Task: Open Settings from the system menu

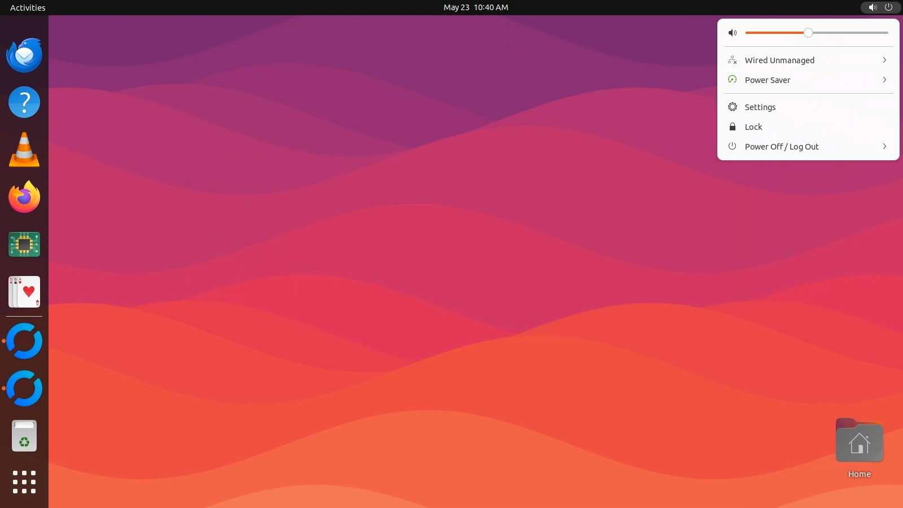Action: point(760,107)
